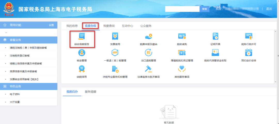
Task: Click the 退出 logout link
Action: [x=269, y=9]
